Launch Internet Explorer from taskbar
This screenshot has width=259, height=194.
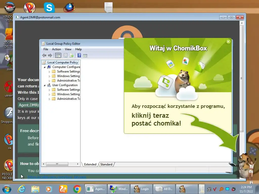click(22, 189)
